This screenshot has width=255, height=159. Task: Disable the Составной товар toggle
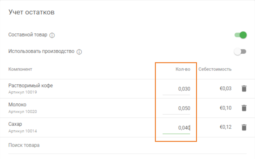(241, 35)
